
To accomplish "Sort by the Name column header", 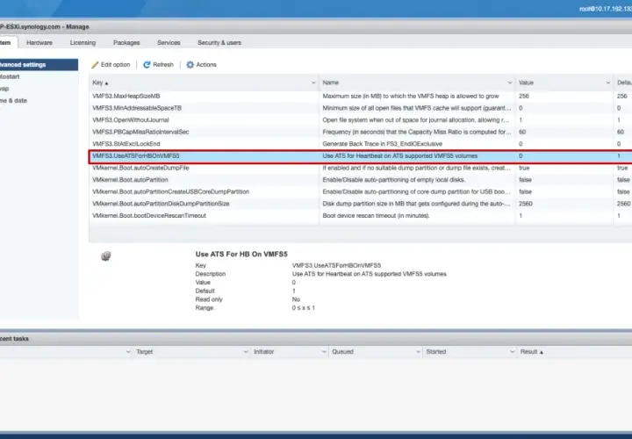I will click(x=331, y=83).
